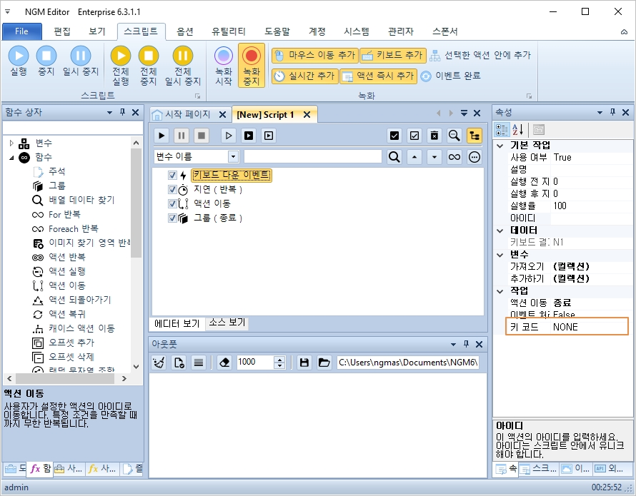
Task: Click the 전체 실행 run-all button
Action: pos(121,66)
